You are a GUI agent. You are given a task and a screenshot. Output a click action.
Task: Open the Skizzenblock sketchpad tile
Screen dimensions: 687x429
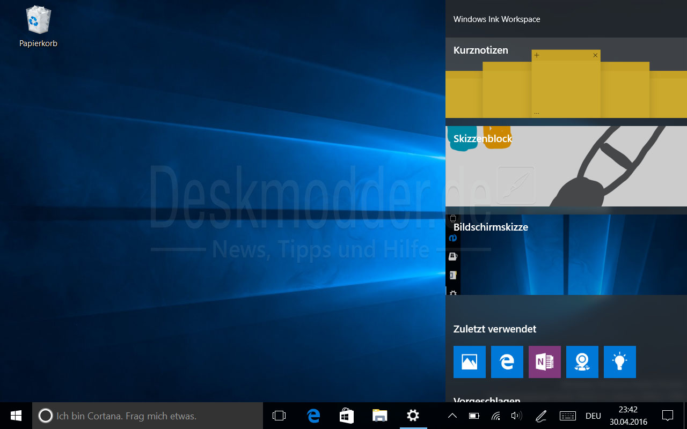tap(566, 166)
